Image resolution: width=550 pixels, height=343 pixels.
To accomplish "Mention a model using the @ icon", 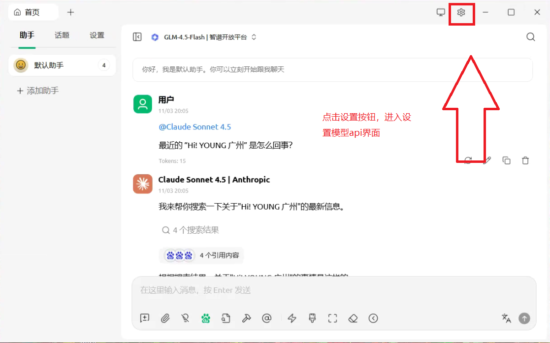I will coord(267,318).
